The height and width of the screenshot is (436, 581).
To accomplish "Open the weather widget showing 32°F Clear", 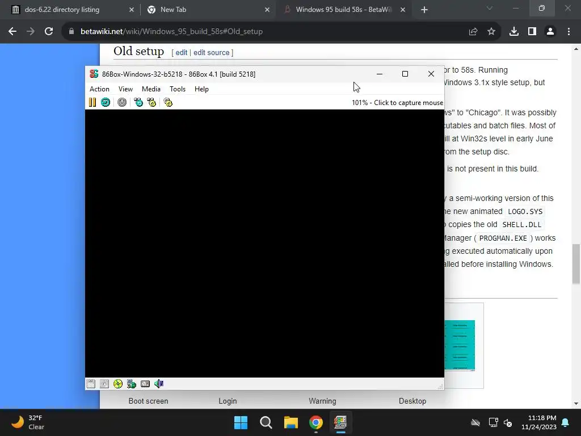I will point(28,422).
